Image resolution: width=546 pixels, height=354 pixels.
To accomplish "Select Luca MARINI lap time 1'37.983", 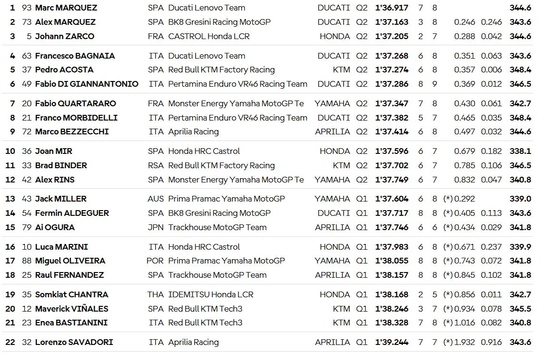I will pos(391,247).
